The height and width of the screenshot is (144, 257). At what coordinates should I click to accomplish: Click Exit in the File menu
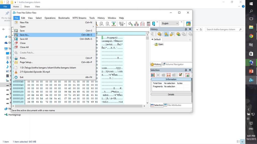pos(55,77)
